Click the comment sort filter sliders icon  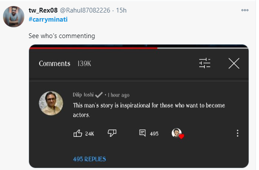click(205, 63)
